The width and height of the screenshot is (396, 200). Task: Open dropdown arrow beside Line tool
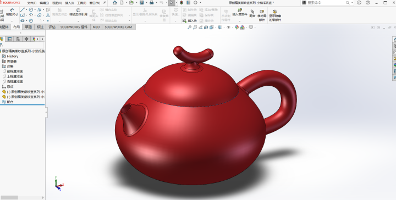tap(26, 10)
